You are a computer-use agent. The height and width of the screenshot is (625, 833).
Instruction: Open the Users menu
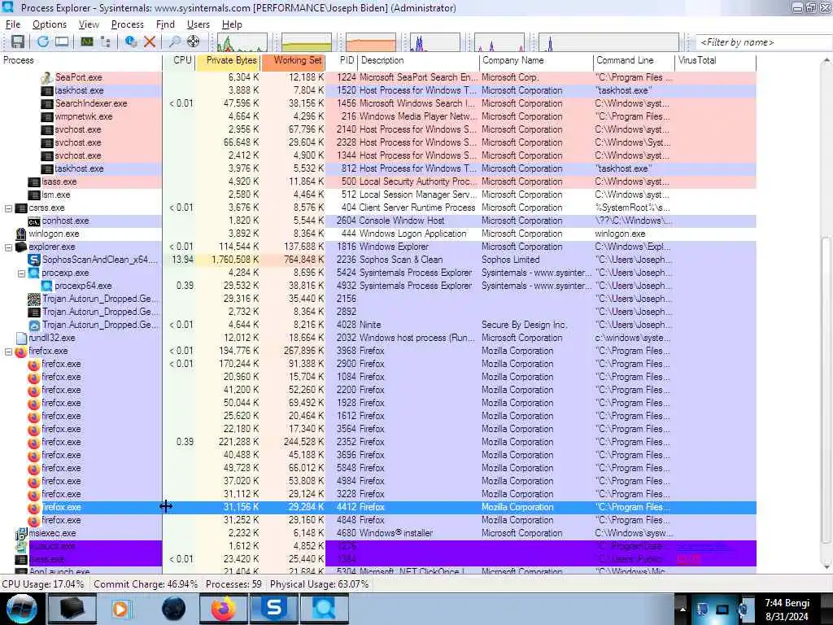198,24
